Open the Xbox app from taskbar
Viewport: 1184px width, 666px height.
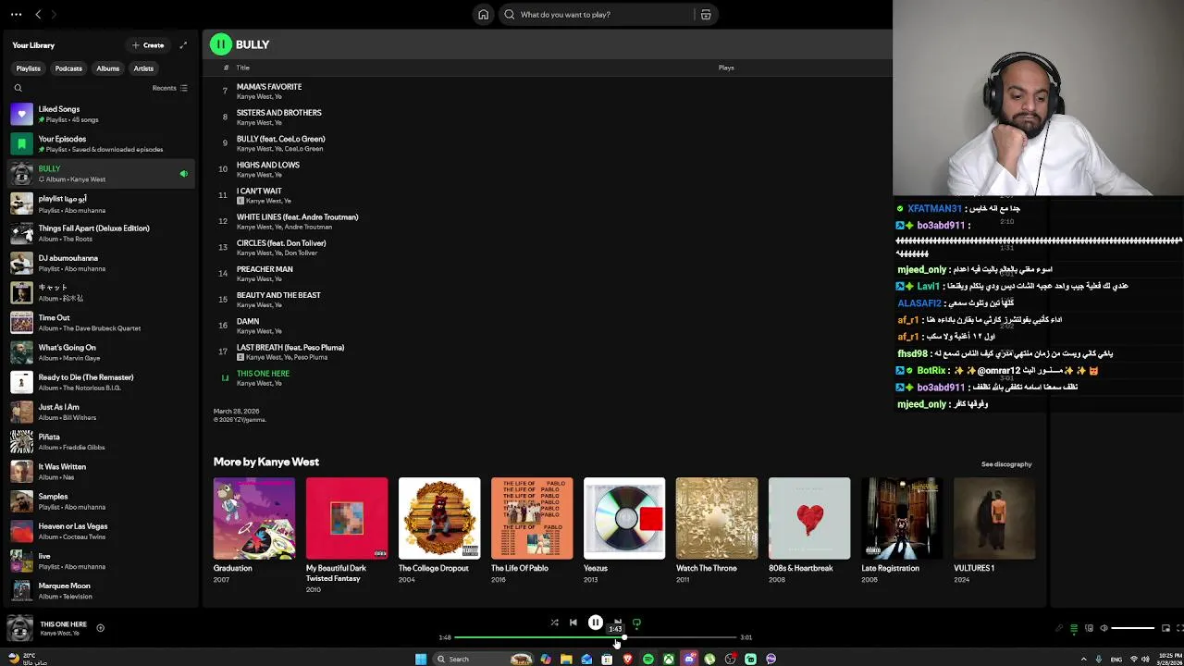[x=668, y=660]
